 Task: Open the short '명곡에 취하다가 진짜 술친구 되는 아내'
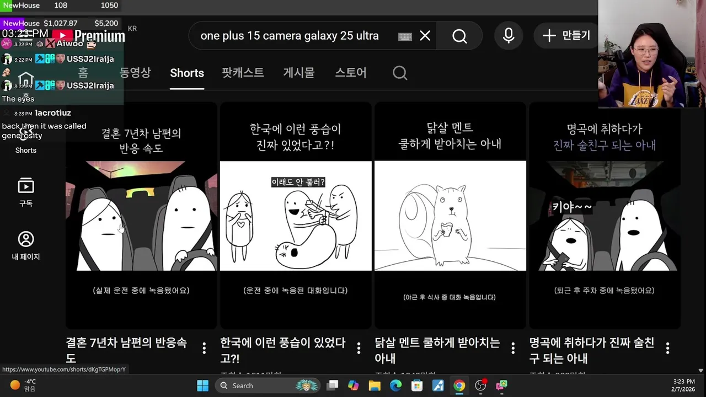(x=605, y=216)
